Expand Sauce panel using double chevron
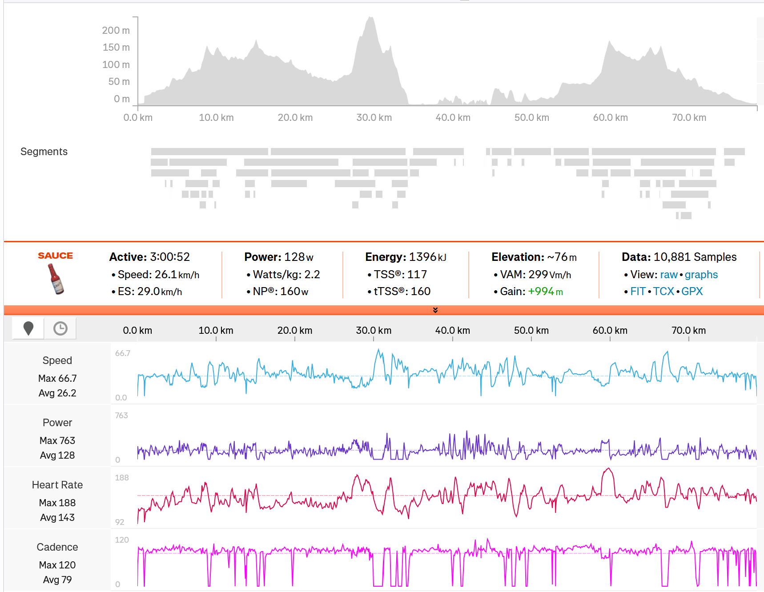This screenshot has height=592, width=764. (x=435, y=310)
